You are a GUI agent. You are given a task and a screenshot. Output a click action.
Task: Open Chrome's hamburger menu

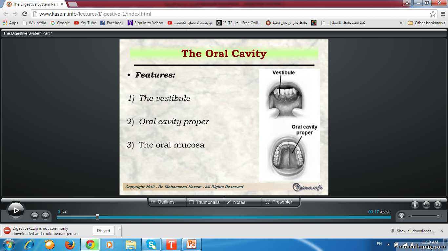pyautogui.click(x=442, y=14)
